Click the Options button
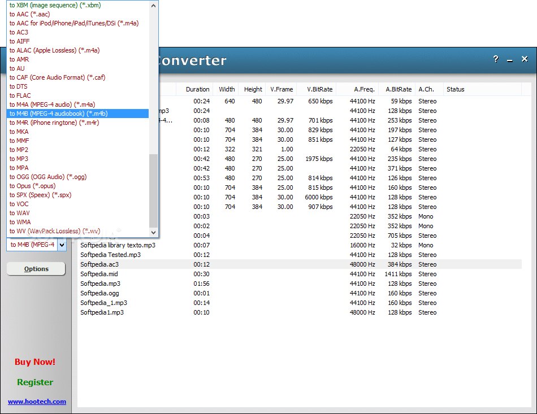 pos(36,268)
